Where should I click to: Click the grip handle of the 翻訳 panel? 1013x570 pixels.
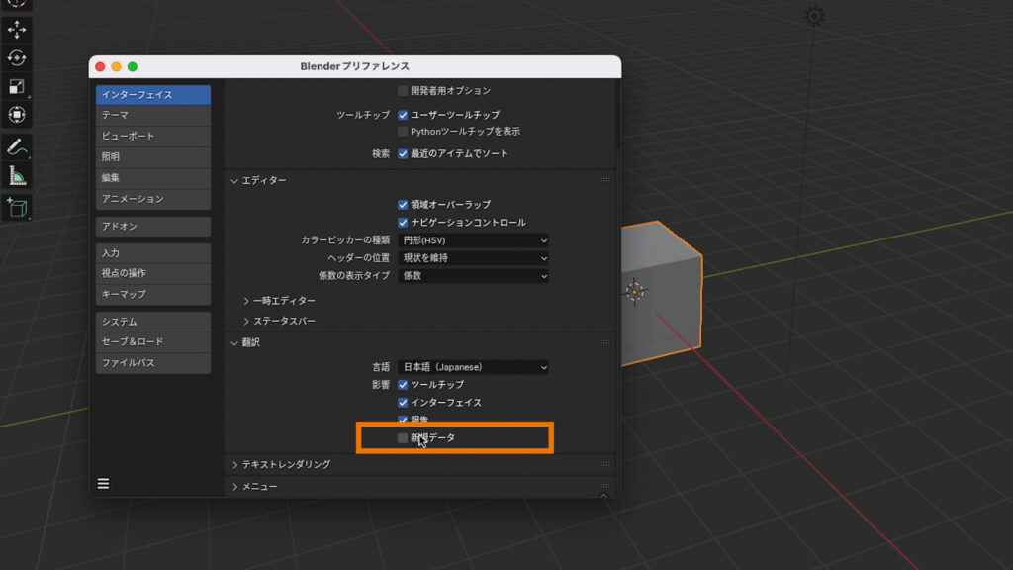point(604,341)
